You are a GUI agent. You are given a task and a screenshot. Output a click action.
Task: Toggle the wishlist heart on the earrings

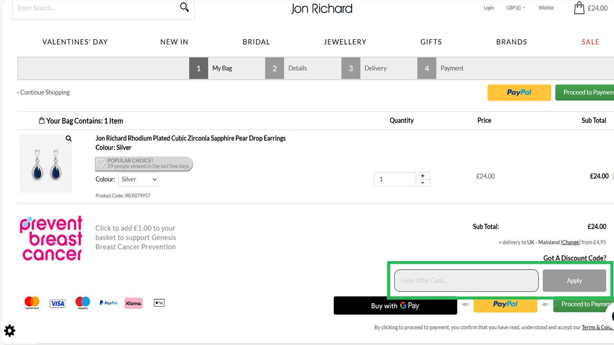coord(101,163)
